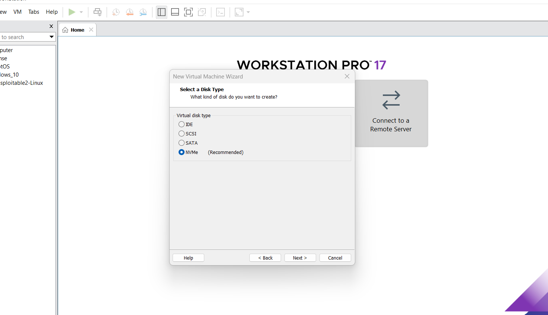This screenshot has height=315, width=548.
Task: Open the Snapshot Manager icon
Action: (143, 12)
